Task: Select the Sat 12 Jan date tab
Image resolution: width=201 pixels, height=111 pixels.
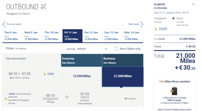Action: click(92, 36)
